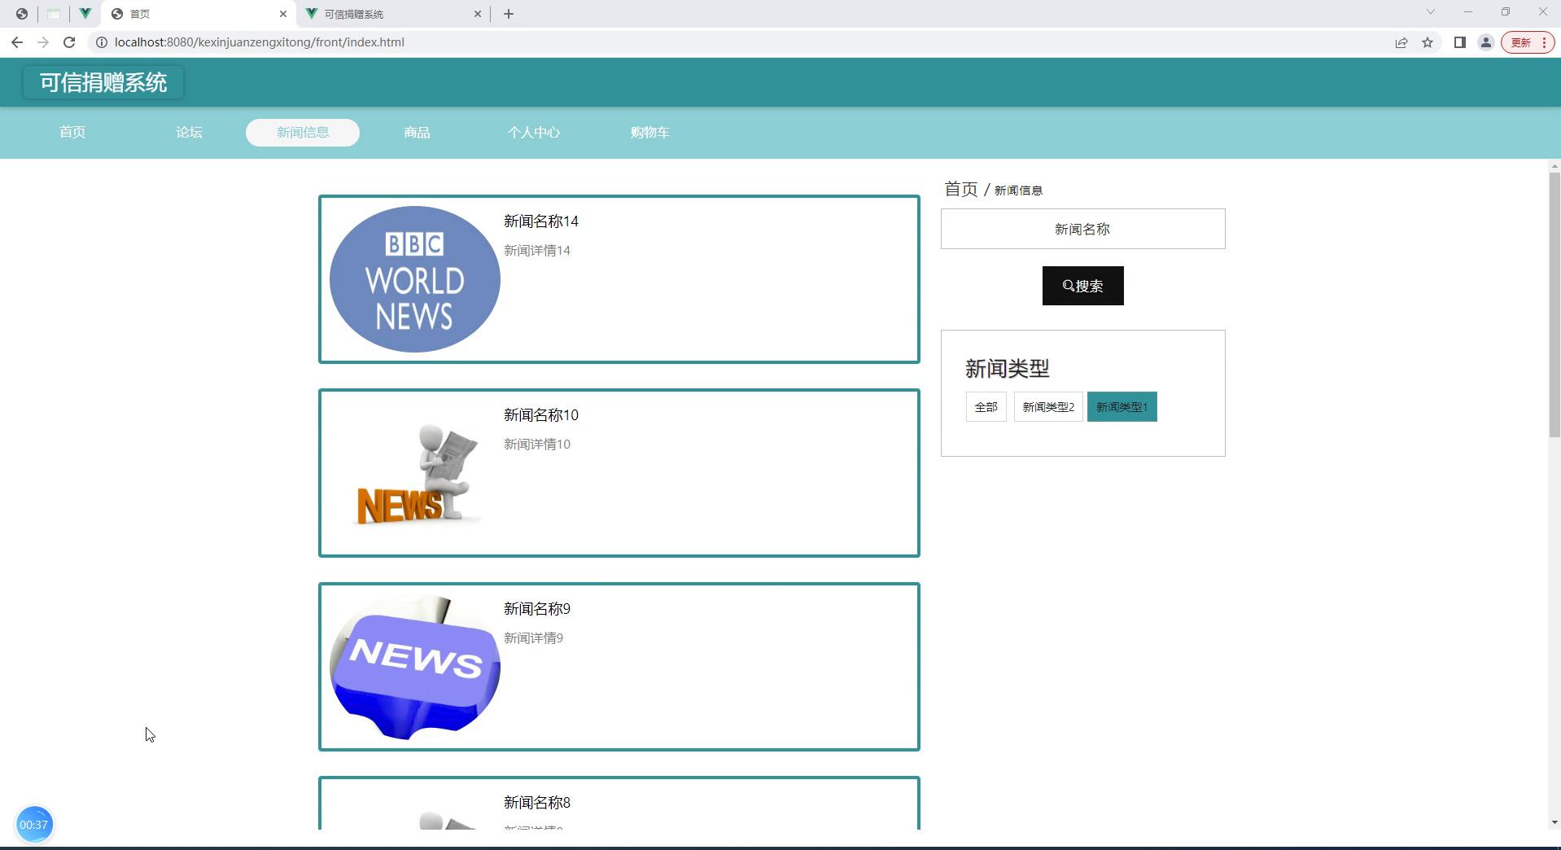This screenshot has height=850, width=1561.
Task: Click the scrollbar down arrow
Action: (x=1554, y=822)
